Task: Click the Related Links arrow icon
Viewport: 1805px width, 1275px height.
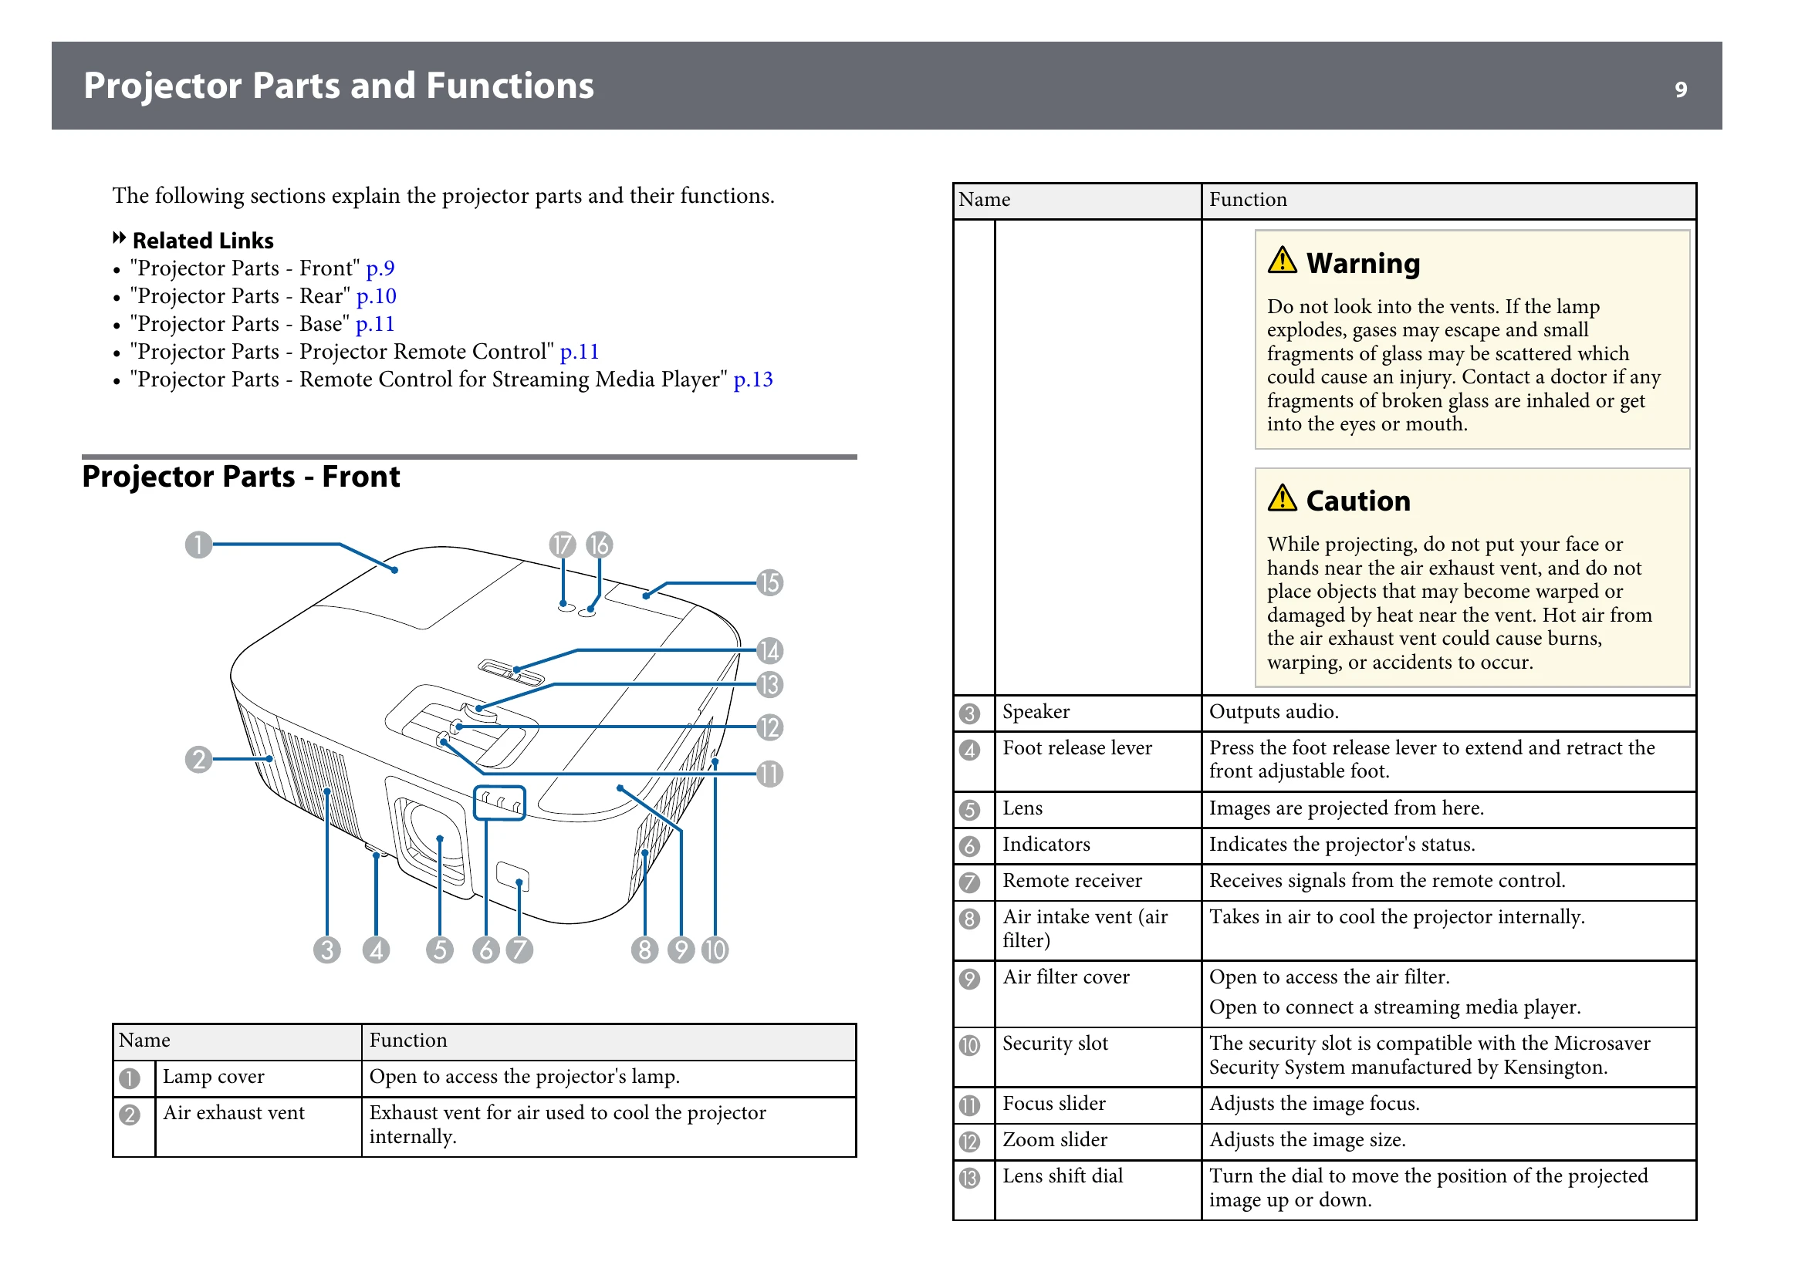Action: [x=120, y=238]
